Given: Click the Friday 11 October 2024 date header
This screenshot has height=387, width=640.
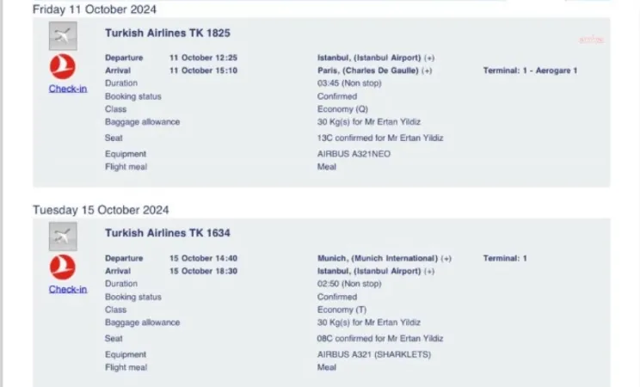Looking at the screenshot, I should (x=95, y=9).
